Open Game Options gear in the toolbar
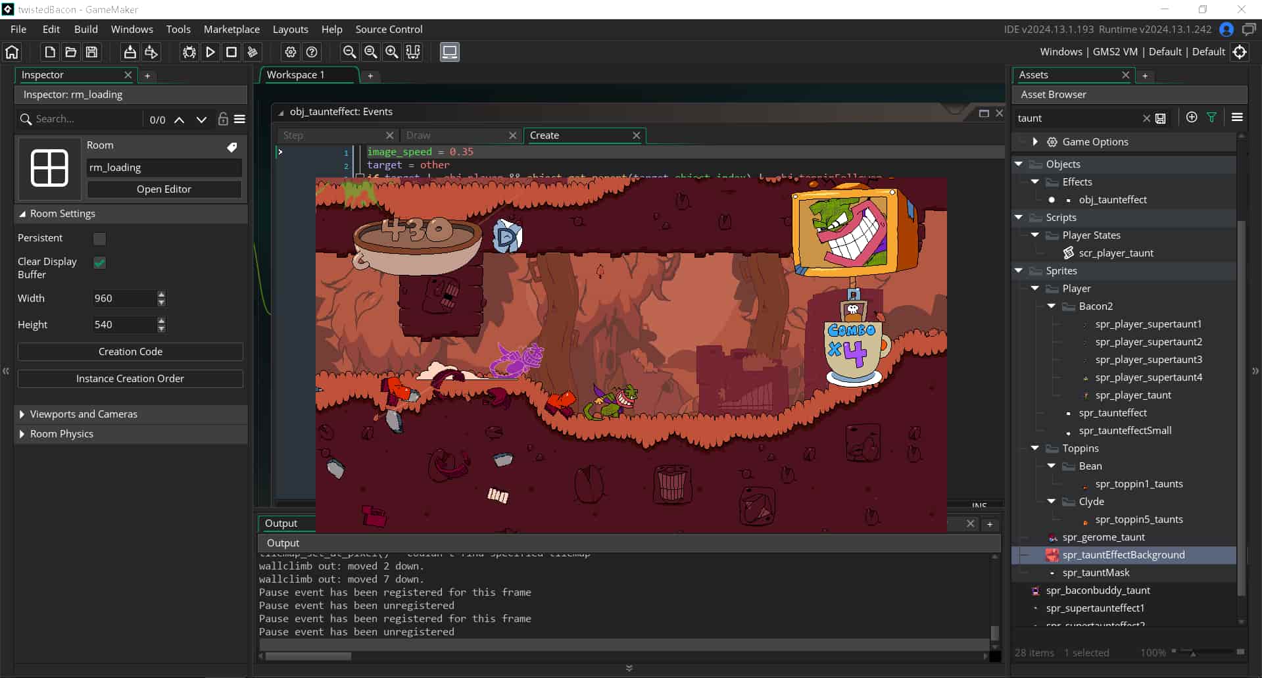This screenshot has width=1262, height=678. click(291, 52)
